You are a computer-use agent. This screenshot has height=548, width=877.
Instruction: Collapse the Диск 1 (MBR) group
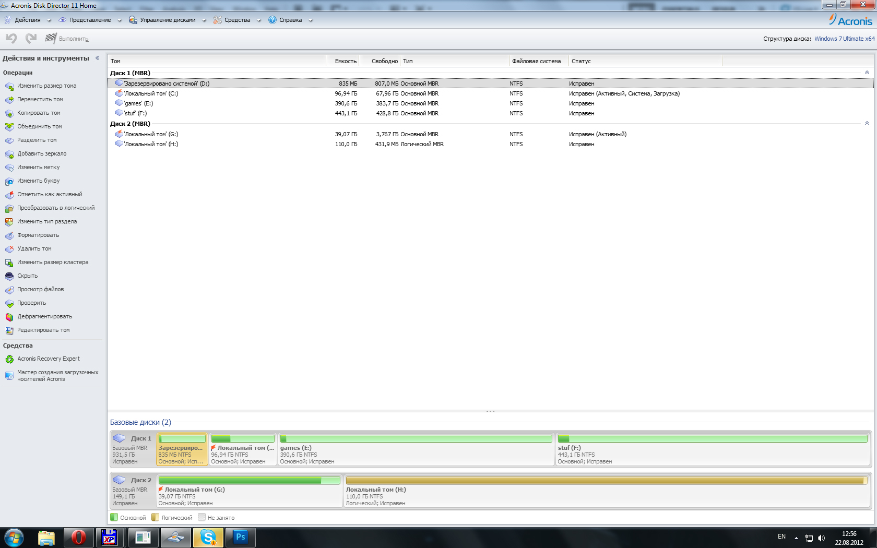click(x=867, y=73)
